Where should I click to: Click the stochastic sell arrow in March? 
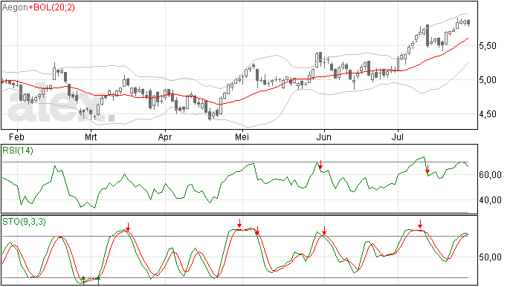128,227
